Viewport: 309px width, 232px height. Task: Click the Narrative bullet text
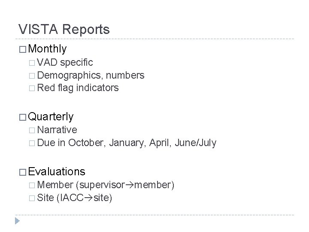57,130
